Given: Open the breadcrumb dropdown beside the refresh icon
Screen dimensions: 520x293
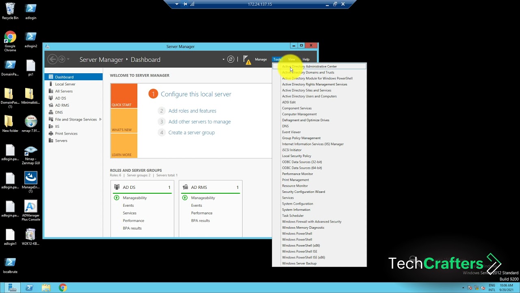Looking at the screenshot, I should tap(223, 59).
